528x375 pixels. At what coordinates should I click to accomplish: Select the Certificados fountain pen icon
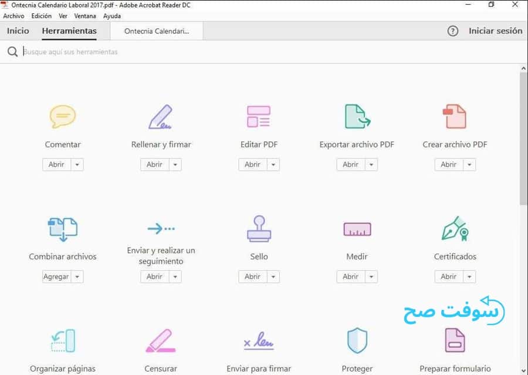455,228
